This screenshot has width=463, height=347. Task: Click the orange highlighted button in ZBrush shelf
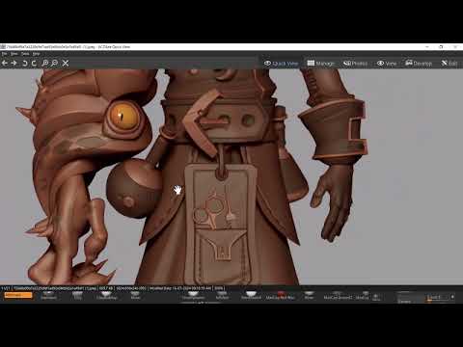point(18,295)
